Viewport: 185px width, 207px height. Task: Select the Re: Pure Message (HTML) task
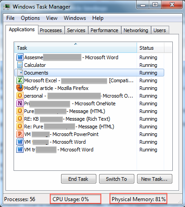tap(69, 127)
